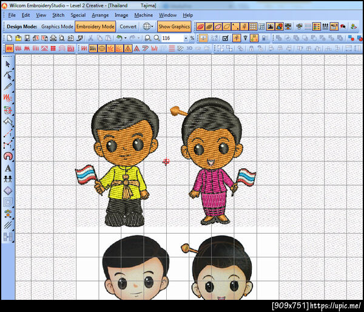Open the Color-Object List icon

(317, 27)
